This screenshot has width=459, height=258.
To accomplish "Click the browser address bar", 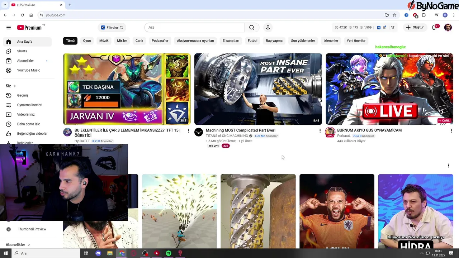I will pyautogui.click(x=212, y=15).
